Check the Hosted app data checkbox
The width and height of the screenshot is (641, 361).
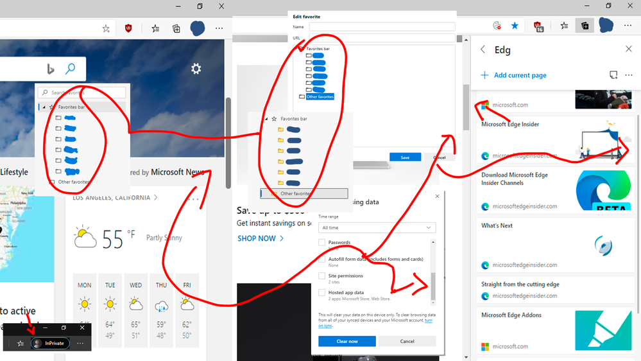point(321,293)
